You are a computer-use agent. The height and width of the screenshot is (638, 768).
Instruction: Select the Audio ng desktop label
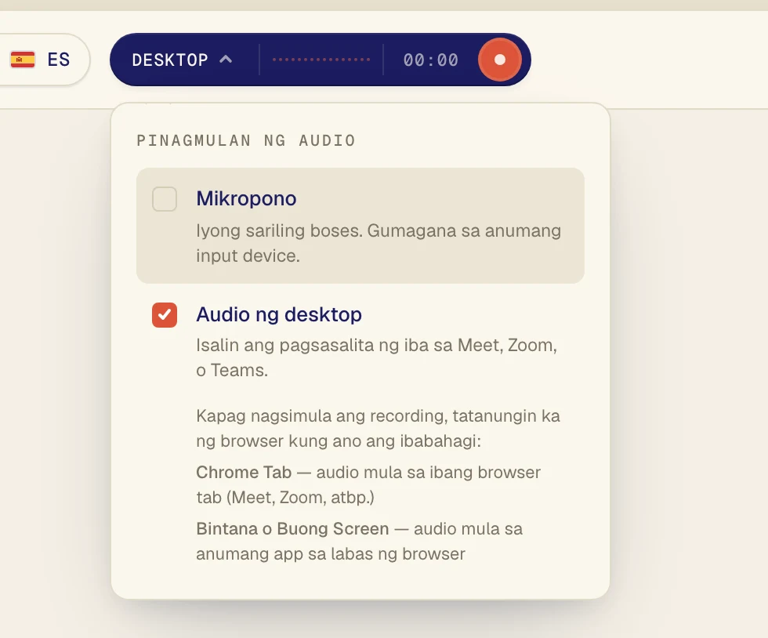click(279, 314)
